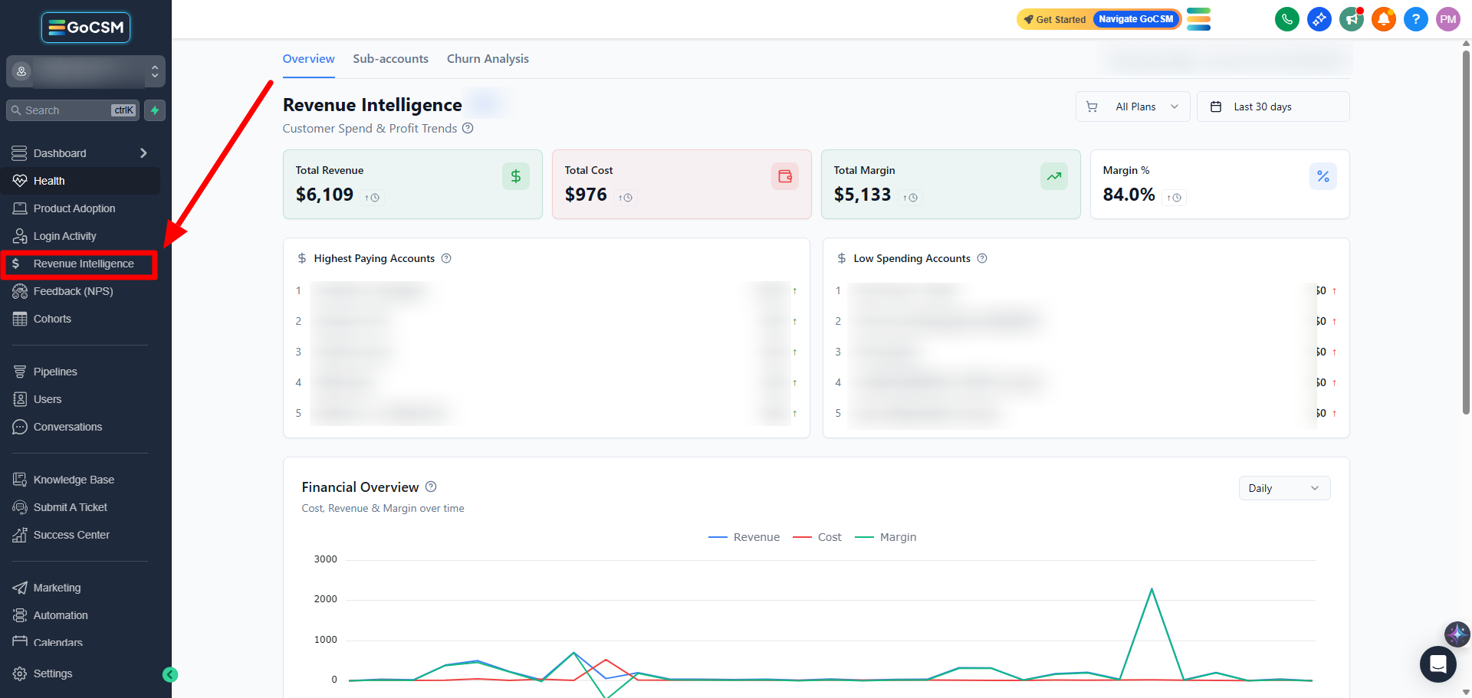Click the PM user avatar
The image size is (1472, 698).
click(1447, 19)
